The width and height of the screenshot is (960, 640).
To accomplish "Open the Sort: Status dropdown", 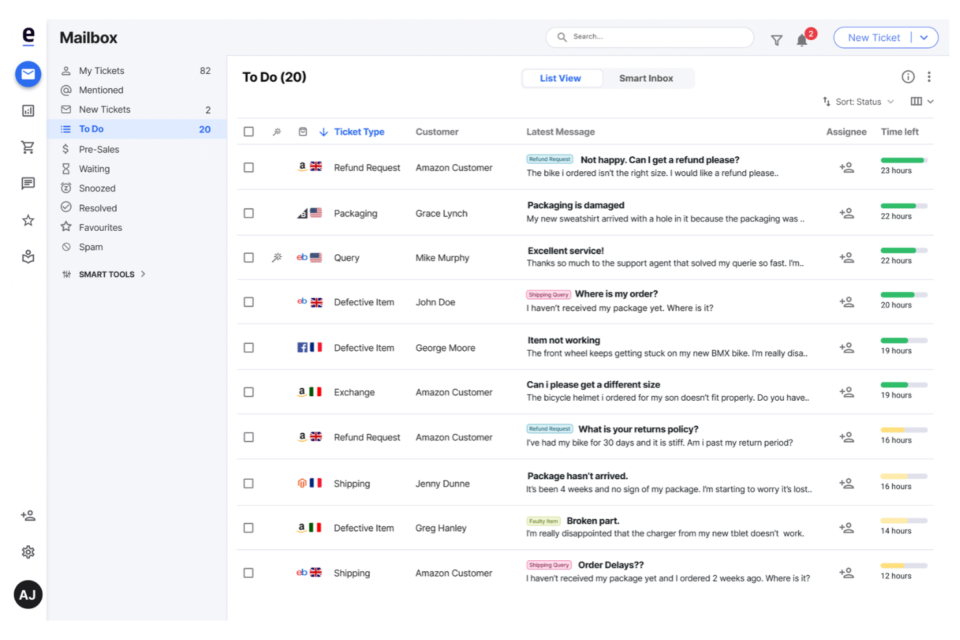I will [x=858, y=101].
